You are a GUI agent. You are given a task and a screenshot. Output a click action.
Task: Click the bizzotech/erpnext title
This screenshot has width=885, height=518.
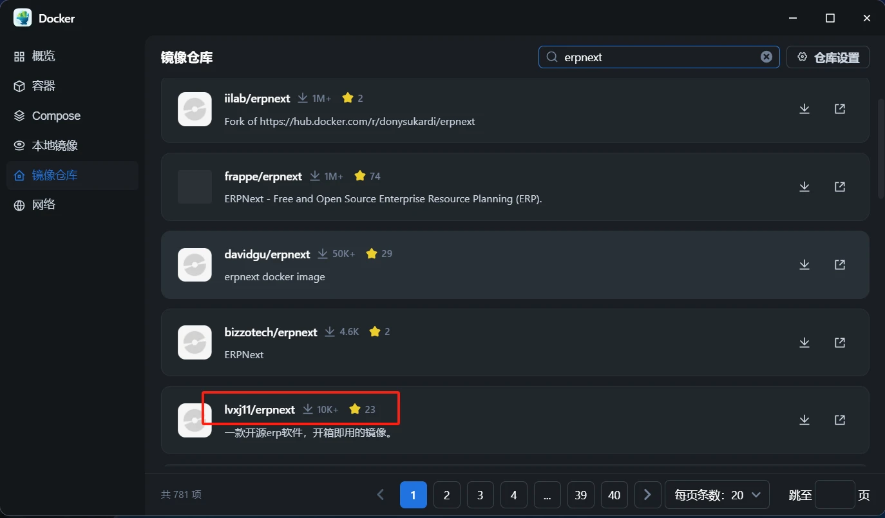271,332
